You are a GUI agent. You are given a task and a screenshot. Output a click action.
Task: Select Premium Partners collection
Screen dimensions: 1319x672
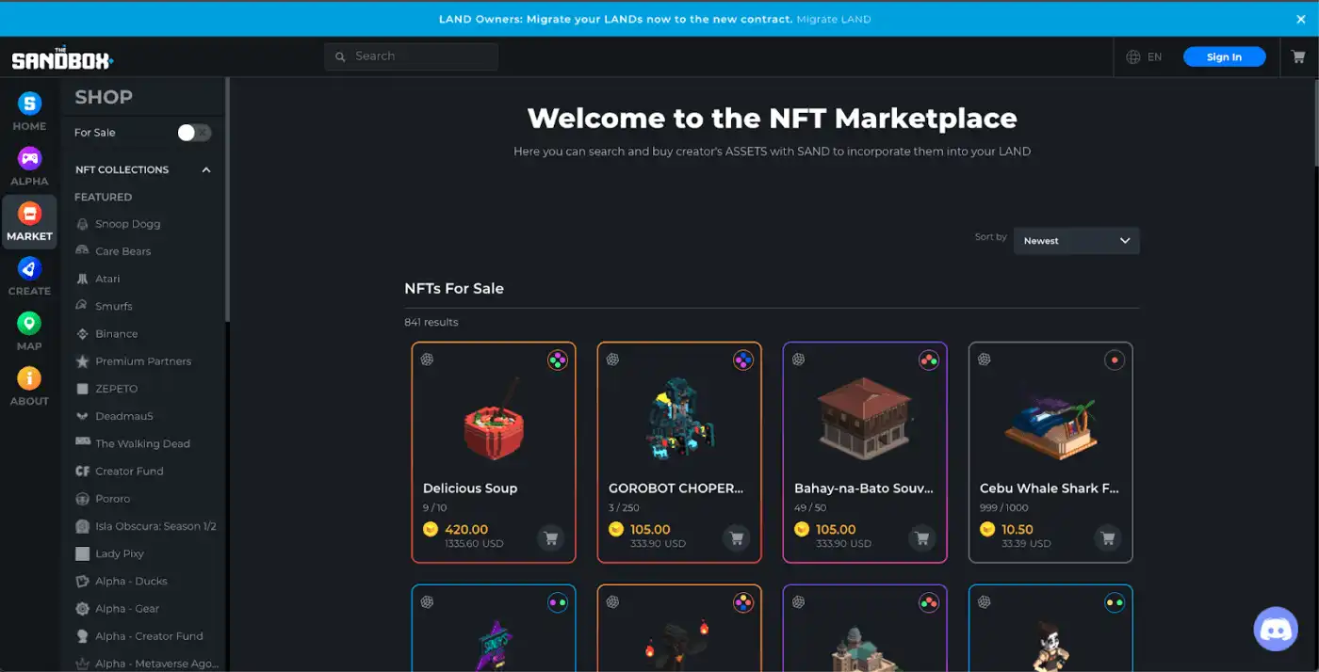coord(142,361)
